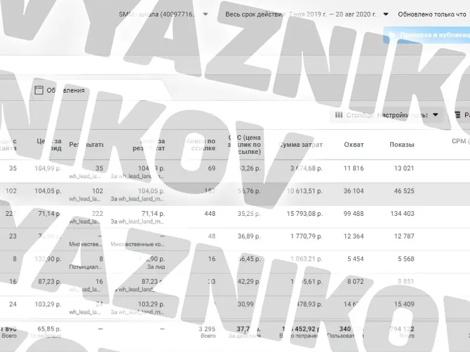Click the spend amount 15 793,08 р.
Screen dimensions: 470x352
304,214
